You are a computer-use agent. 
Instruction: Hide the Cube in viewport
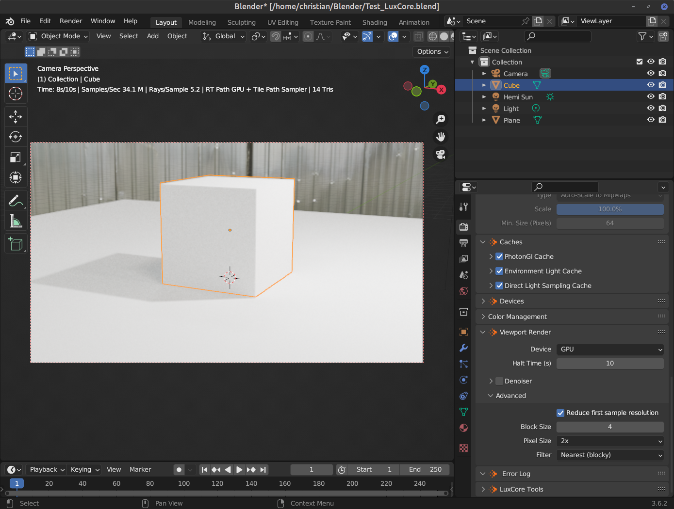point(651,85)
